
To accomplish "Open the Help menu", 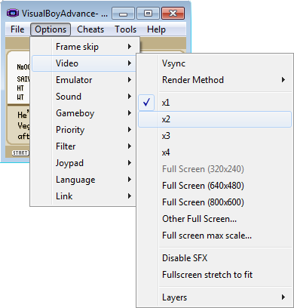I will click(156, 29).
